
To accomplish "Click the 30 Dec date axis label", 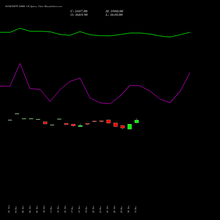I will click(x=129, y=209).
